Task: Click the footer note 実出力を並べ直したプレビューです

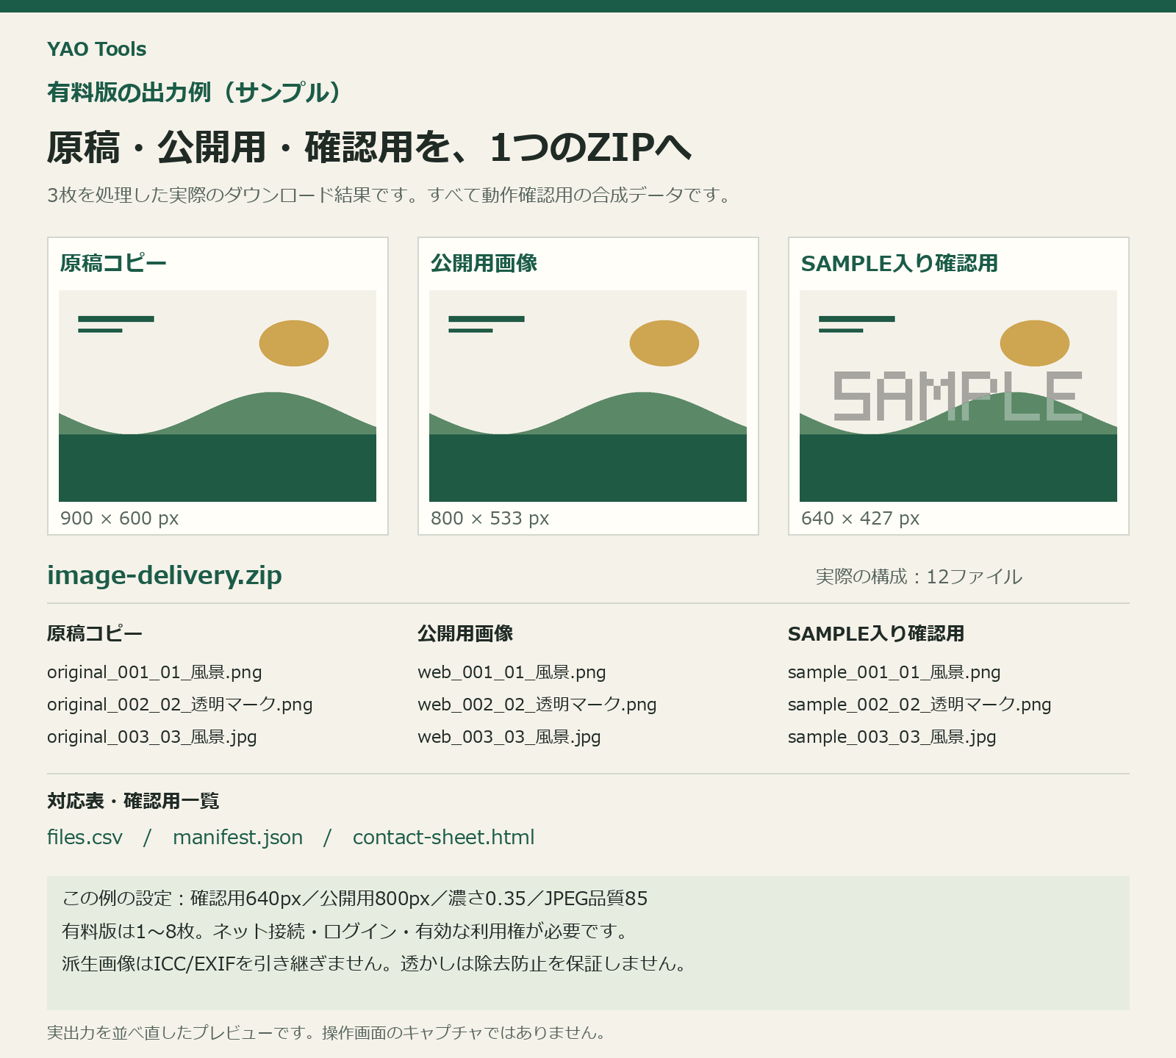Action: pos(328,1033)
